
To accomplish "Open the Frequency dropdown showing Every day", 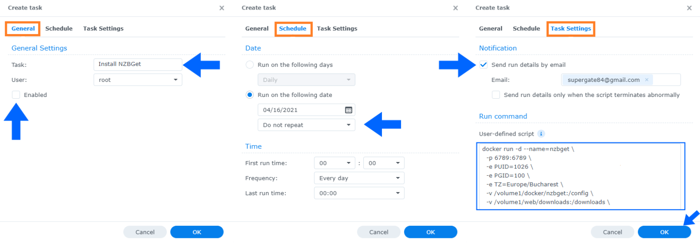I will 359,178.
